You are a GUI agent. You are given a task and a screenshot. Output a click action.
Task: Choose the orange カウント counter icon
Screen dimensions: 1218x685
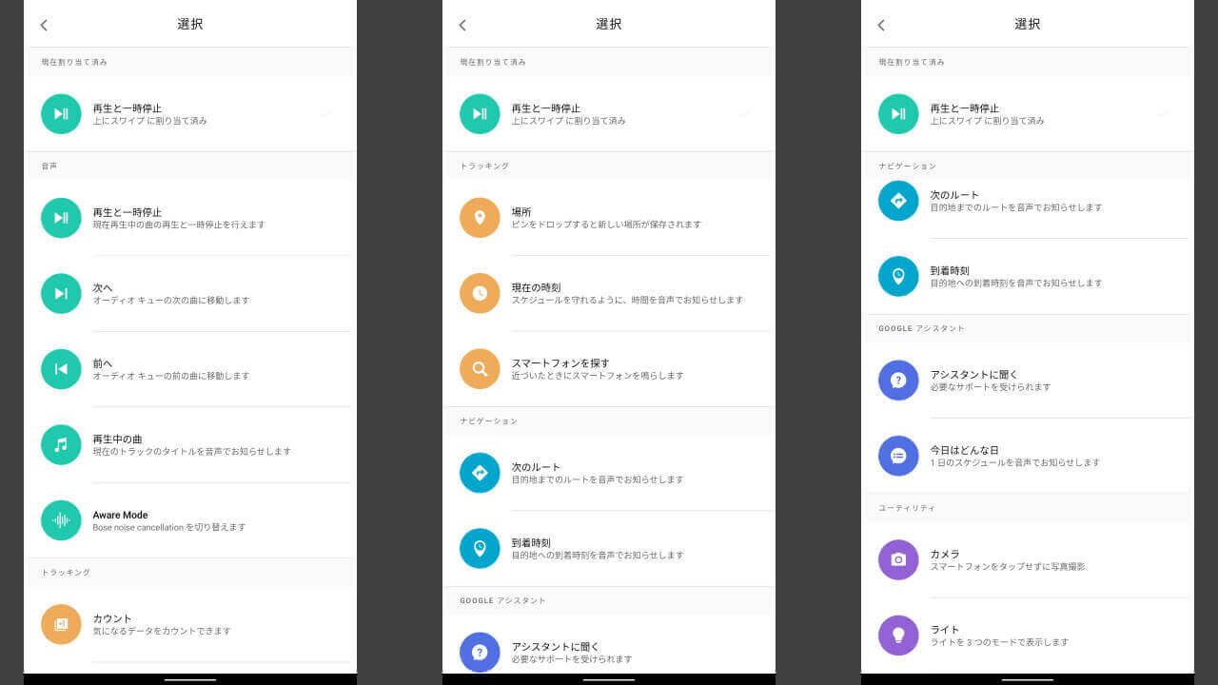pos(61,624)
